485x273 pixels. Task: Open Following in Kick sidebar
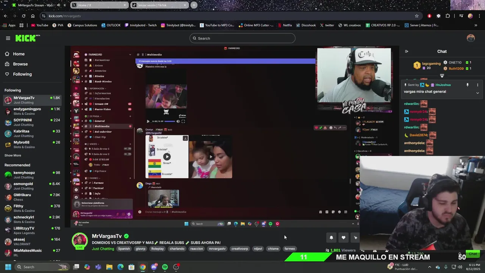click(x=22, y=74)
